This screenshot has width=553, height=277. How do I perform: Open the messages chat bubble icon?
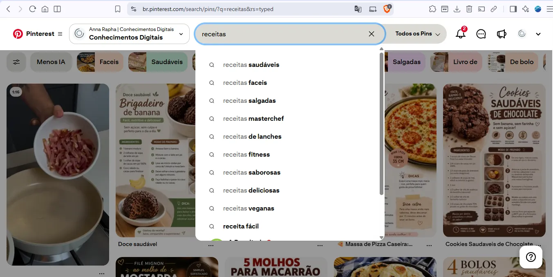coord(481,34)
